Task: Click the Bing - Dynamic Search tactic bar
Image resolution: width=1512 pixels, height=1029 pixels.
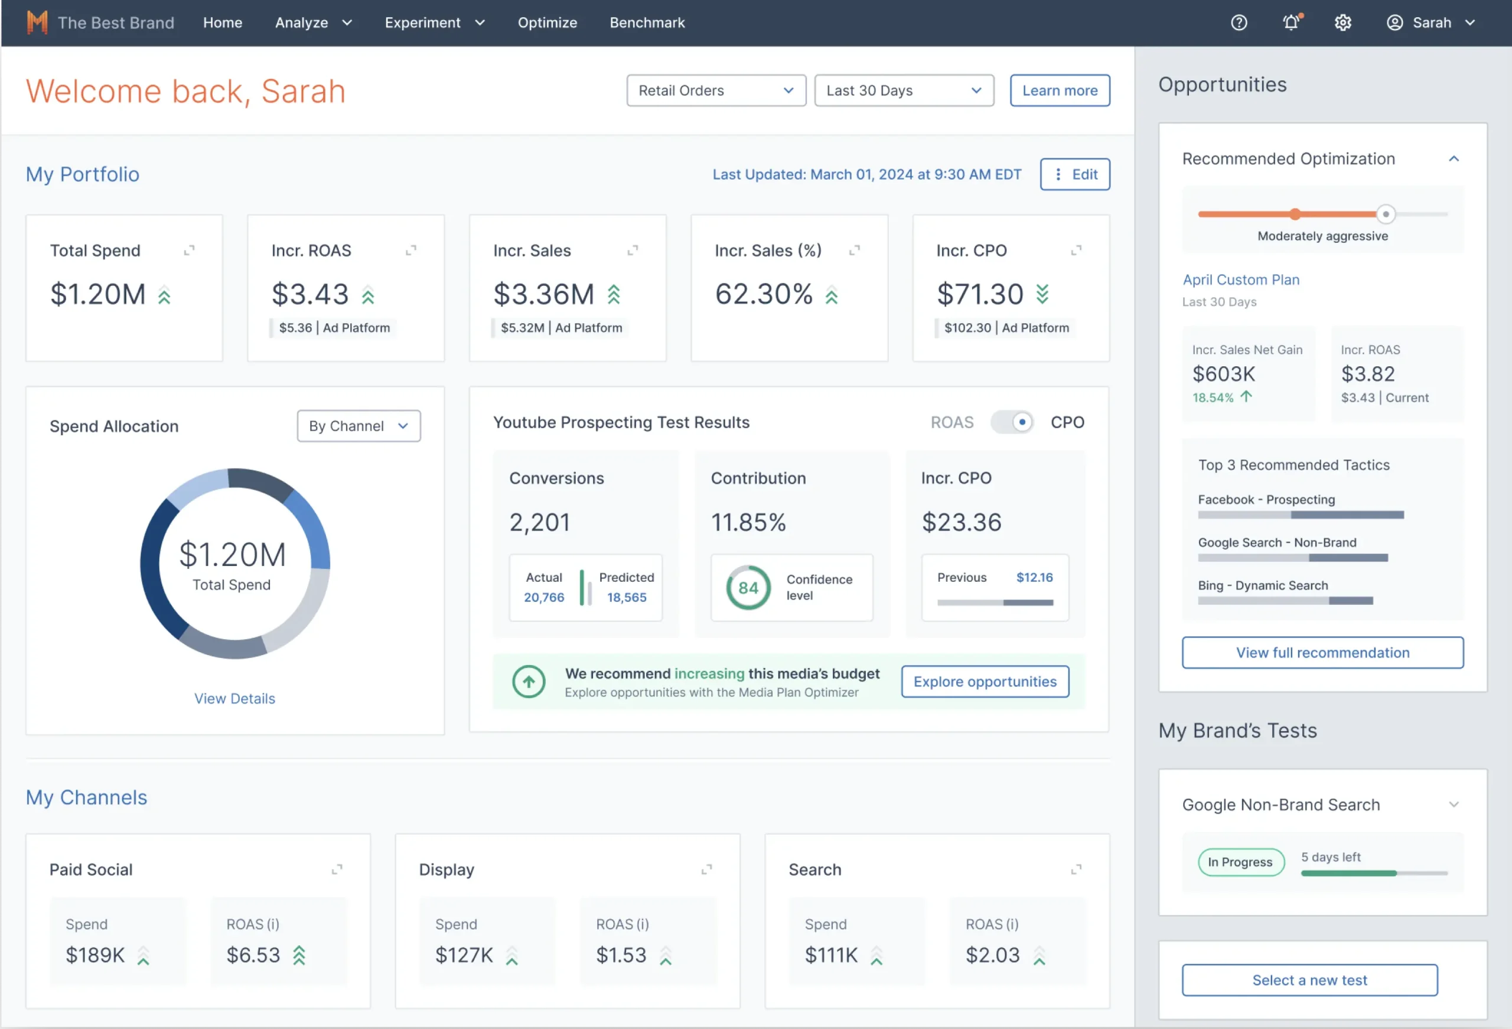Action: tap(1286, 601)
